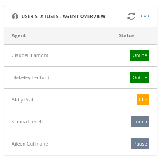Screen dimensions: 161x161
Task: Select agent Claudell Lamont
Action: click(x=30, y=55)
